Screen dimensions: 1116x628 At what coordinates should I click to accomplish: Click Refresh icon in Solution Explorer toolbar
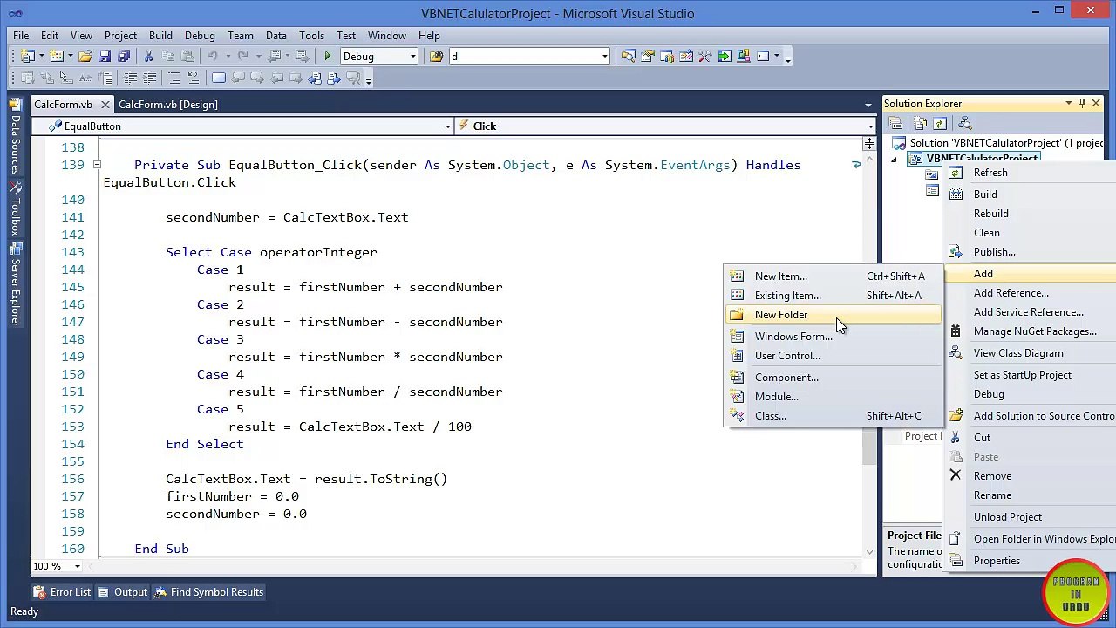point(940,123)
